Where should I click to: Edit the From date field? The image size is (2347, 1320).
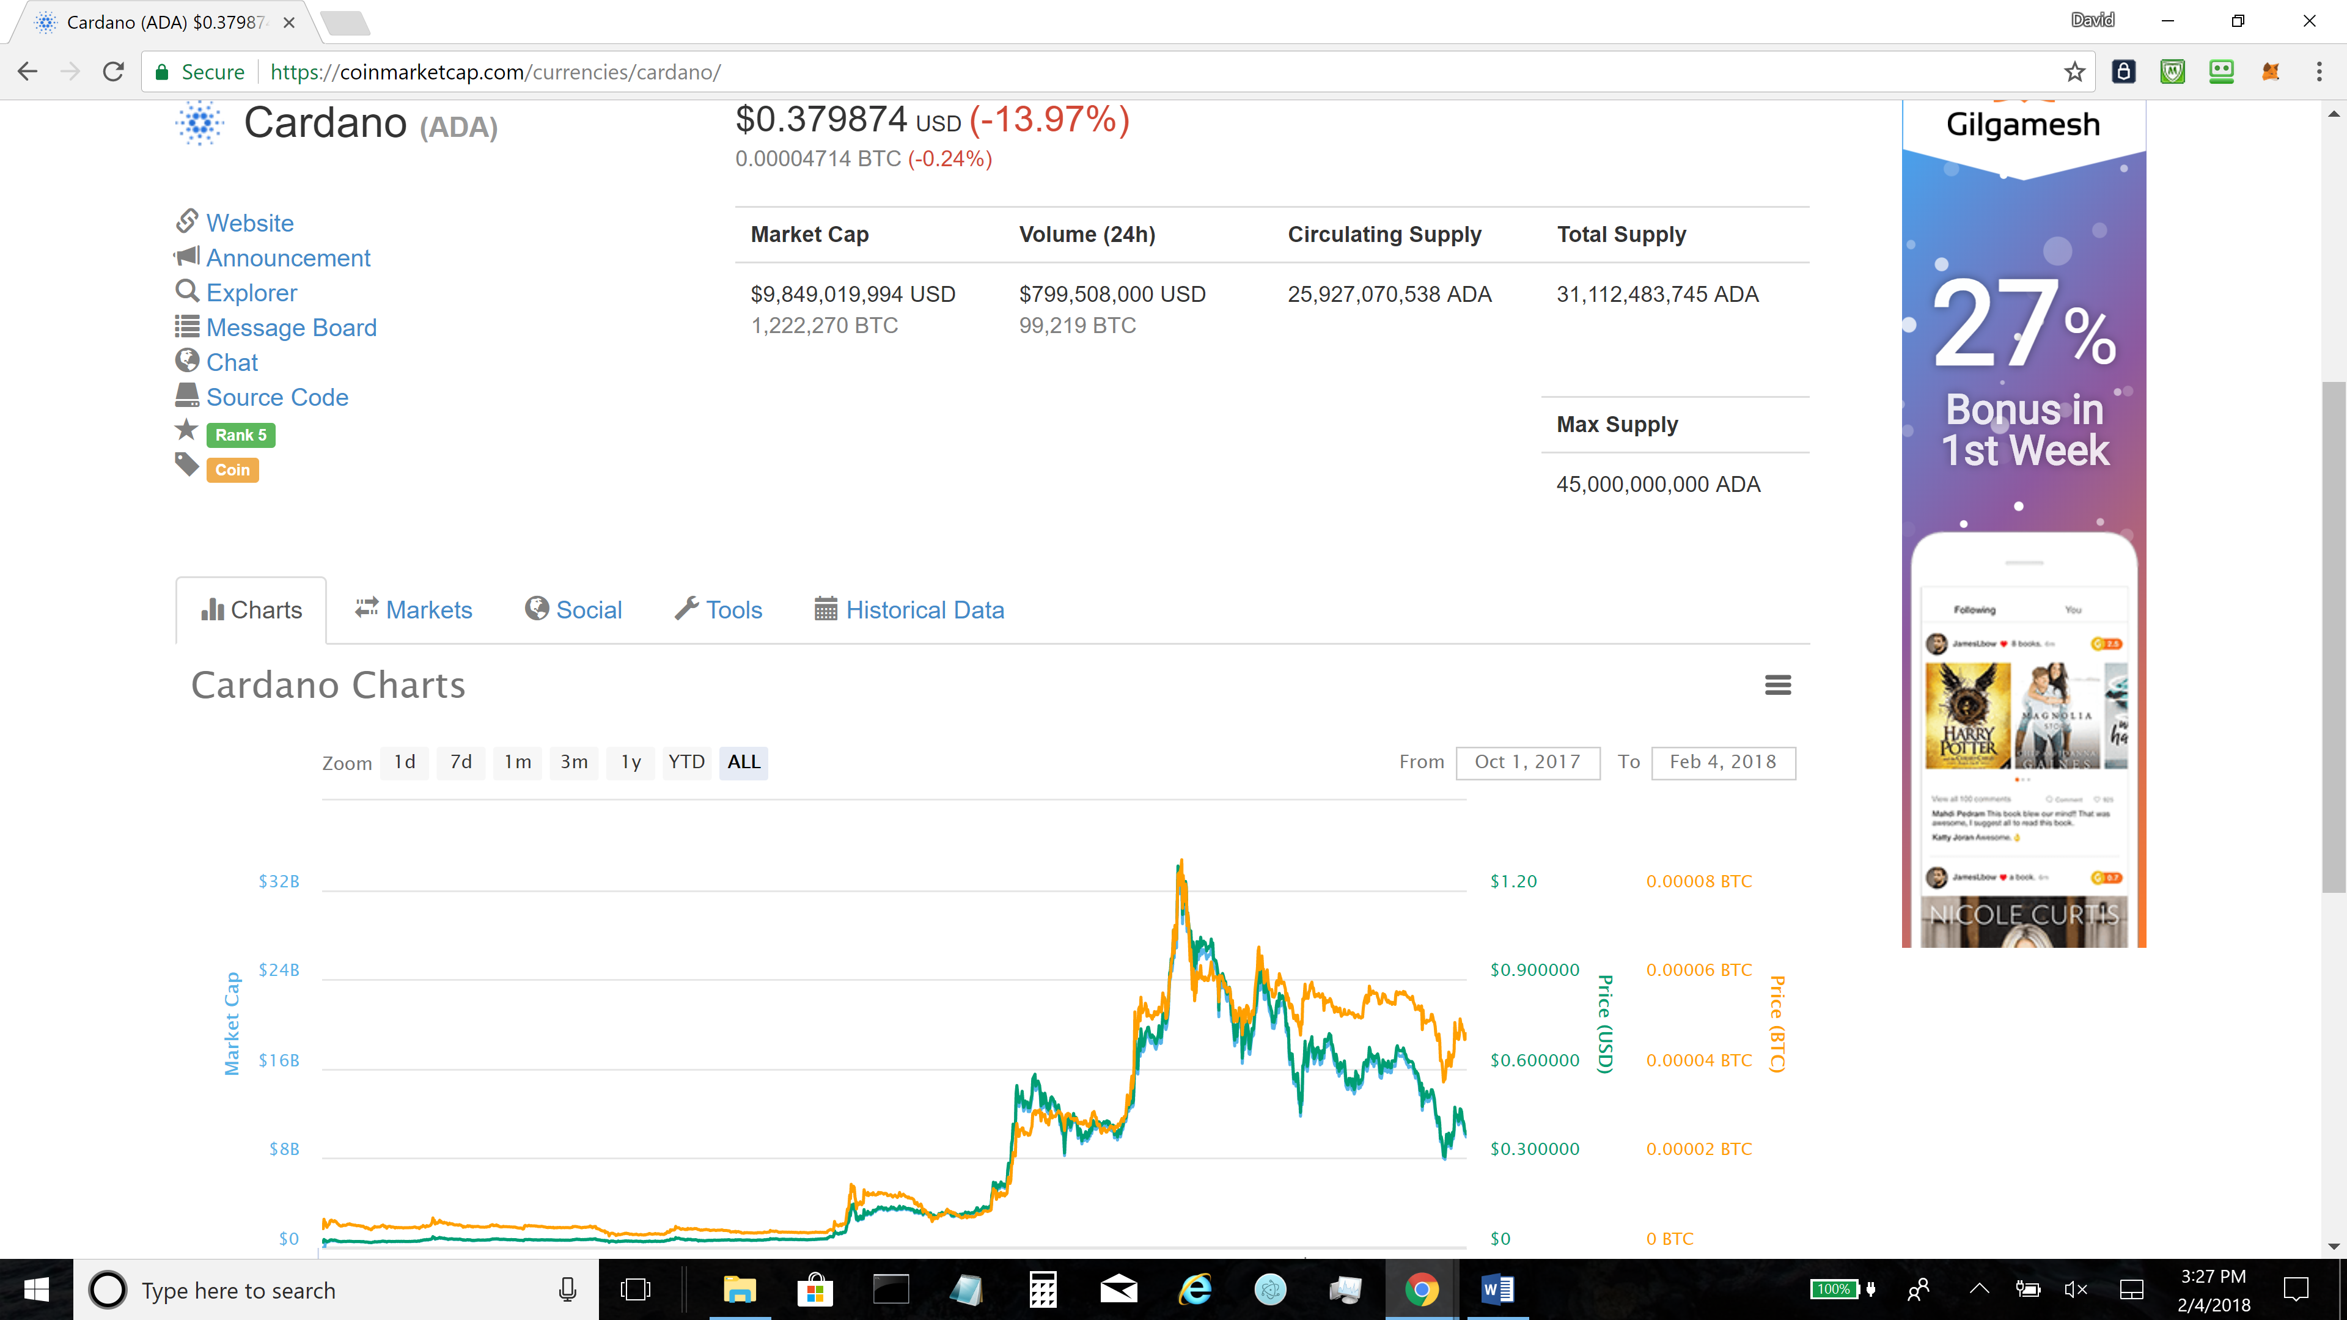(1527, 763)
